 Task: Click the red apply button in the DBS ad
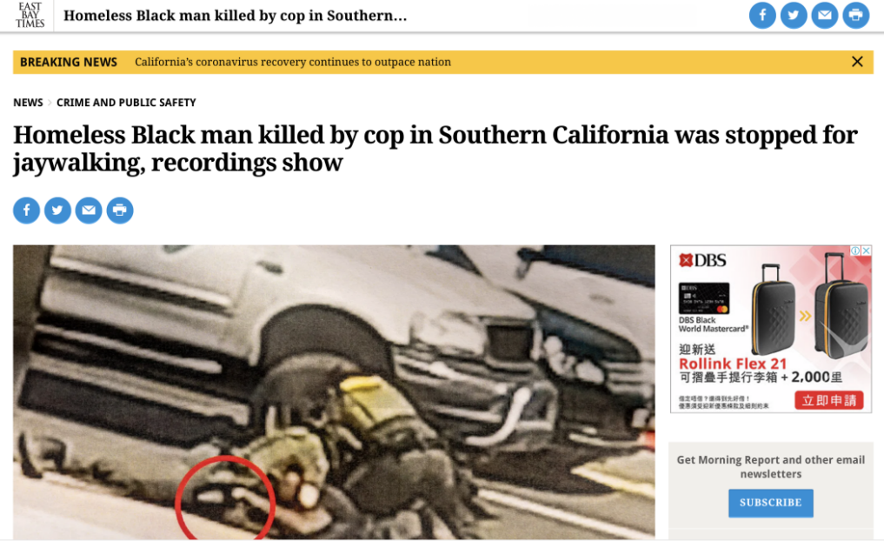coord(828,401)
